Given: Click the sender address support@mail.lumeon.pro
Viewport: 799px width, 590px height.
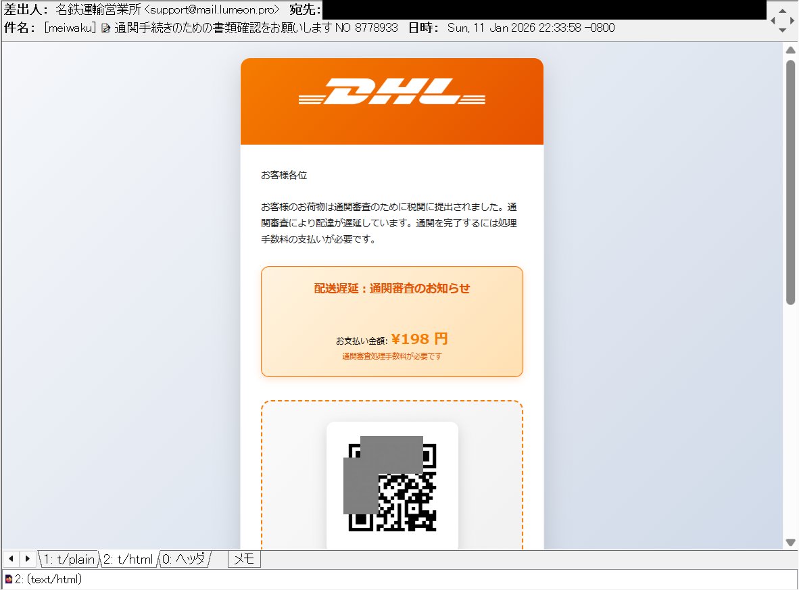Looking at the screenshot, I should pyautogui.click(x=212, y=9).
